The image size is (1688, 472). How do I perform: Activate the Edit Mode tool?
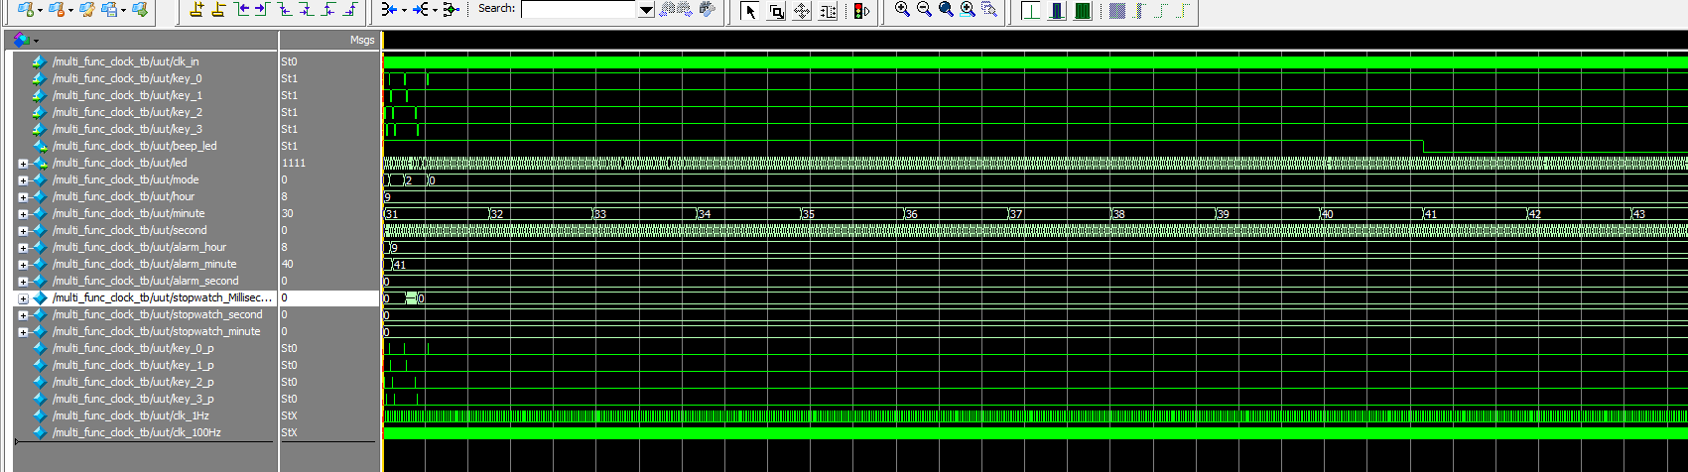828,11
